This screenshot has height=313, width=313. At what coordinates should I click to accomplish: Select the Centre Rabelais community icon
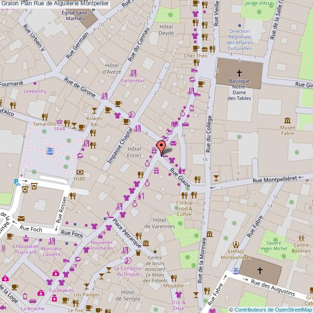[301, 238]
